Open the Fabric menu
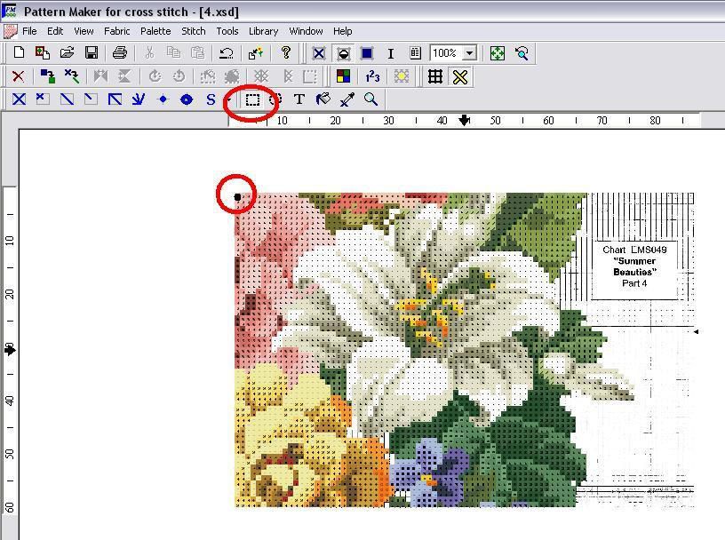Screen dimensions: 725x540 pos(116,31)
